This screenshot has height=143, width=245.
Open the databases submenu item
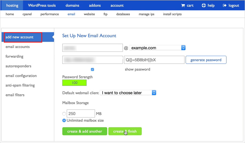(x=123, y=14)
